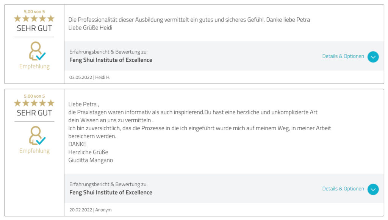Click the Empfehlung icon in Heidi's review

pos(37,51)
